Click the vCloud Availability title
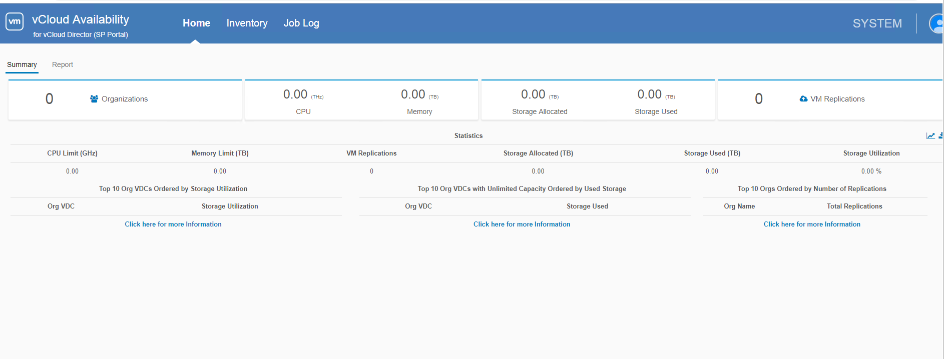The height and width of the screenshot is (359, 944). [x=81, y=19]
